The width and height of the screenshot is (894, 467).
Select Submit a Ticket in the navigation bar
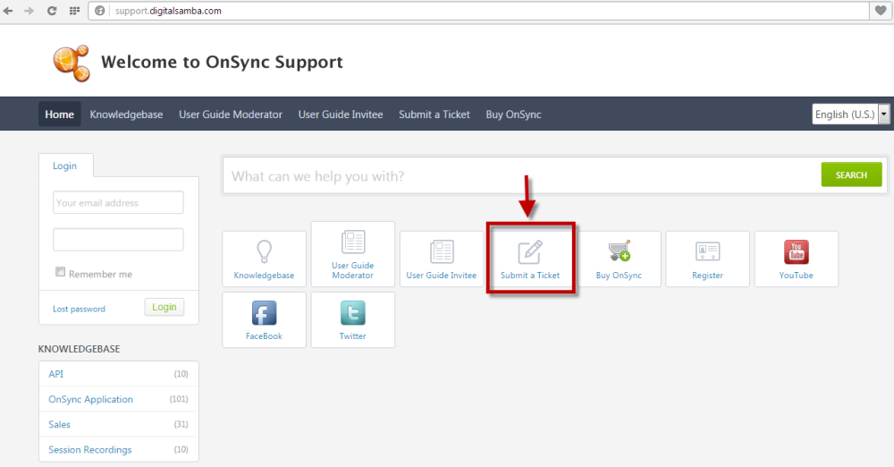coord(434,115)
